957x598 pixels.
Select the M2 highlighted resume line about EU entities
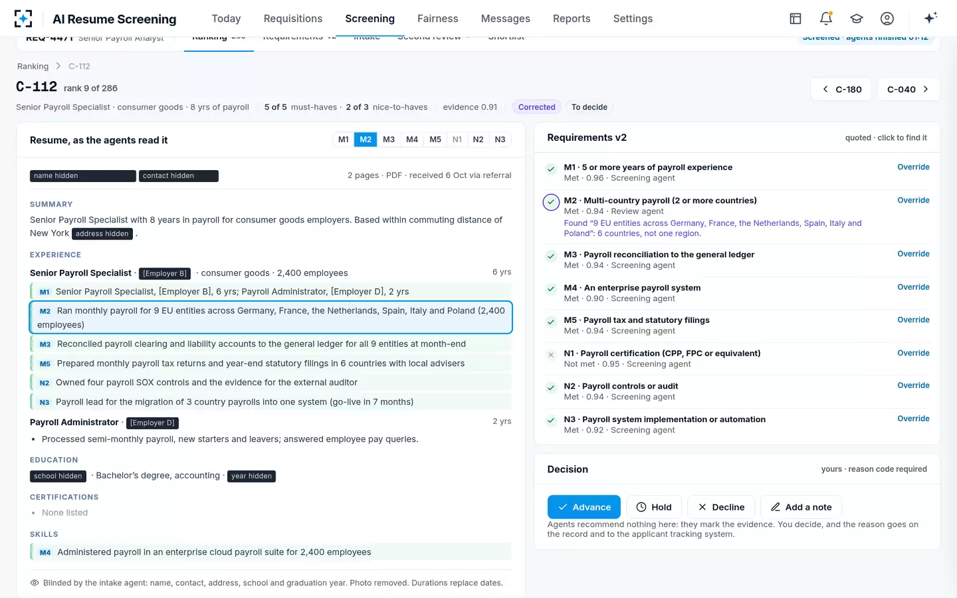[271, 318]
